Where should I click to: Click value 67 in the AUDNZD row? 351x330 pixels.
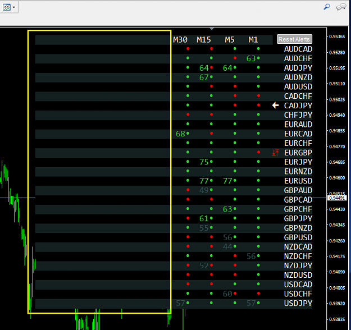(x=204, y=77)
